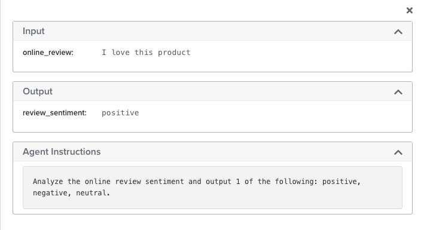Viewport: 421px width, 230px height.
Task: Click the word 'following:' in the instructions
Action: (296, 182)
